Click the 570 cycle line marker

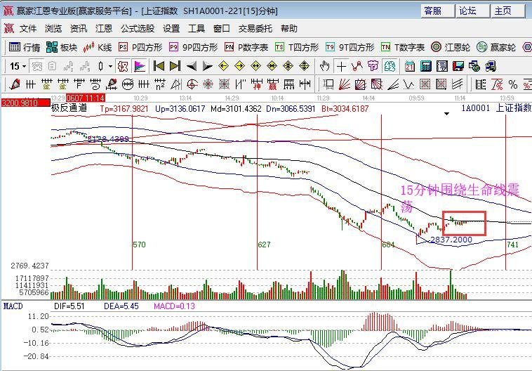click(139, 245)
